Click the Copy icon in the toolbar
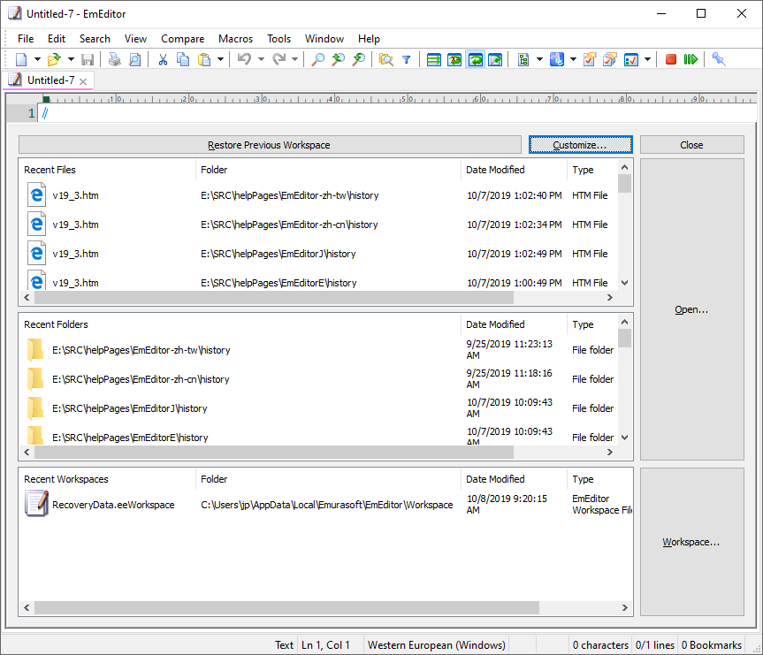Image resolution: width=763 pixels, height=655 pixels. [x=183, y=59]
